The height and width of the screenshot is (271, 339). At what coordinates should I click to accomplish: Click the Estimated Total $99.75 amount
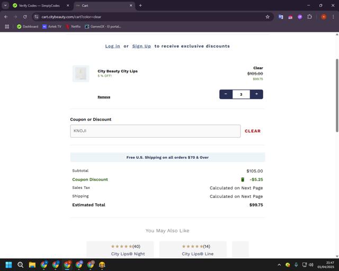(256, 205)
